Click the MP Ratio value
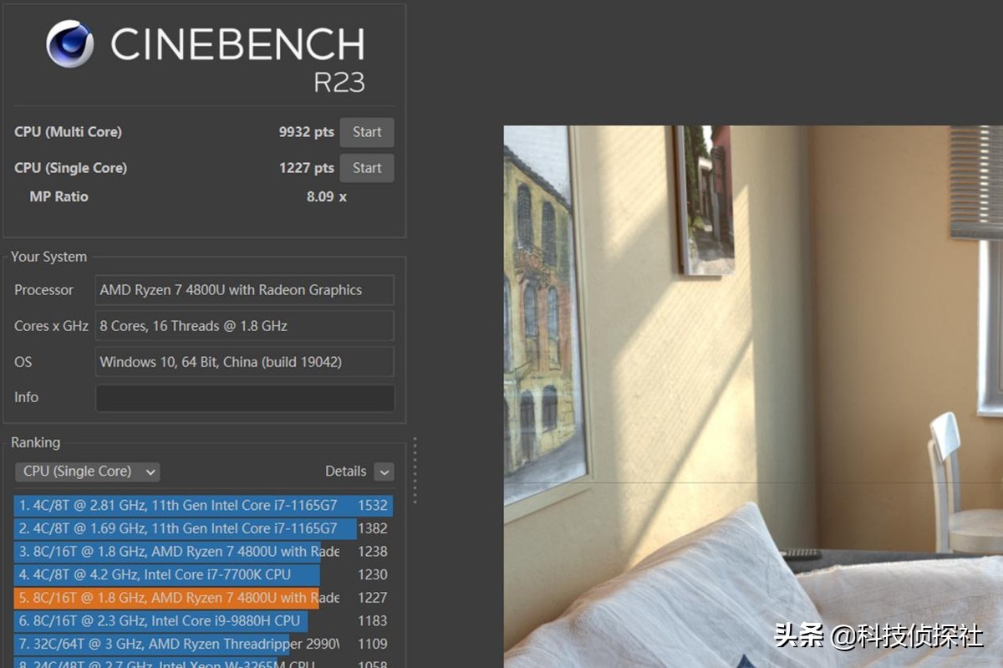 [327, 196]
